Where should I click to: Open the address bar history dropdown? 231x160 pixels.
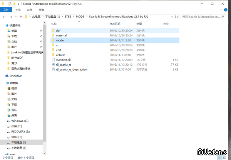tap(172, 17)
